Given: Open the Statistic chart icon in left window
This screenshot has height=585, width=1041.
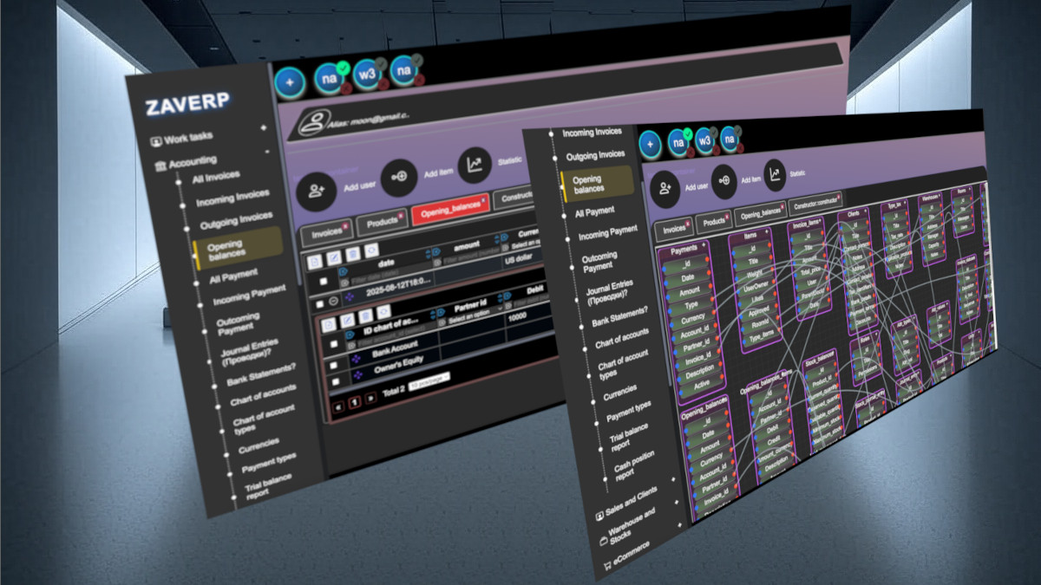Looking at the screenshot, I should (x=474, y=165).
